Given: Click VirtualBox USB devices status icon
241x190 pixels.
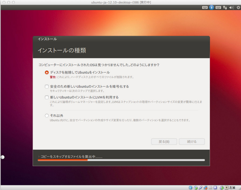Looking at the screenshot, I should click(x=200, y=188).
